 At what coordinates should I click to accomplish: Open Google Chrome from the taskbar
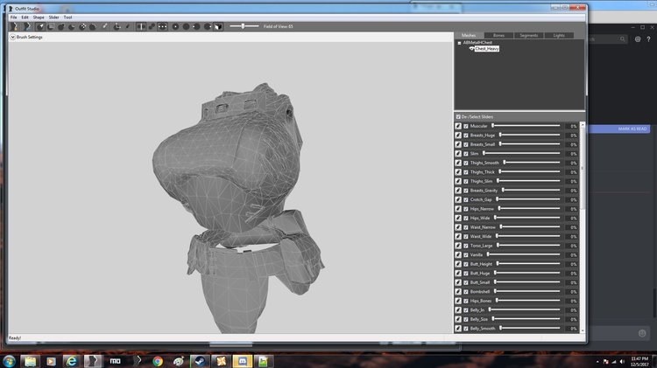(158, 361)
